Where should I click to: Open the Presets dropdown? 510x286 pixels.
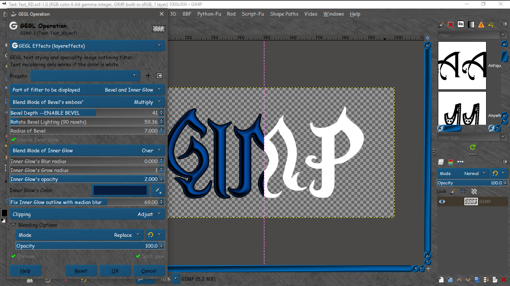pyautogui.click(x=85, y=76)
